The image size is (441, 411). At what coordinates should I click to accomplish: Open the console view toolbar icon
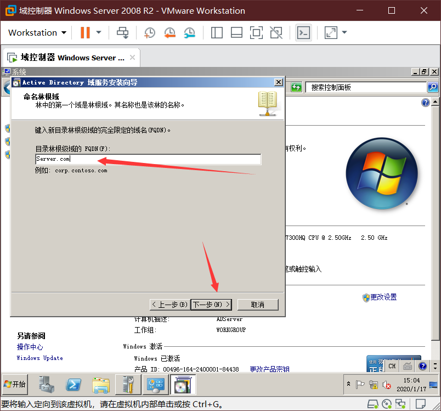point(303,32)
